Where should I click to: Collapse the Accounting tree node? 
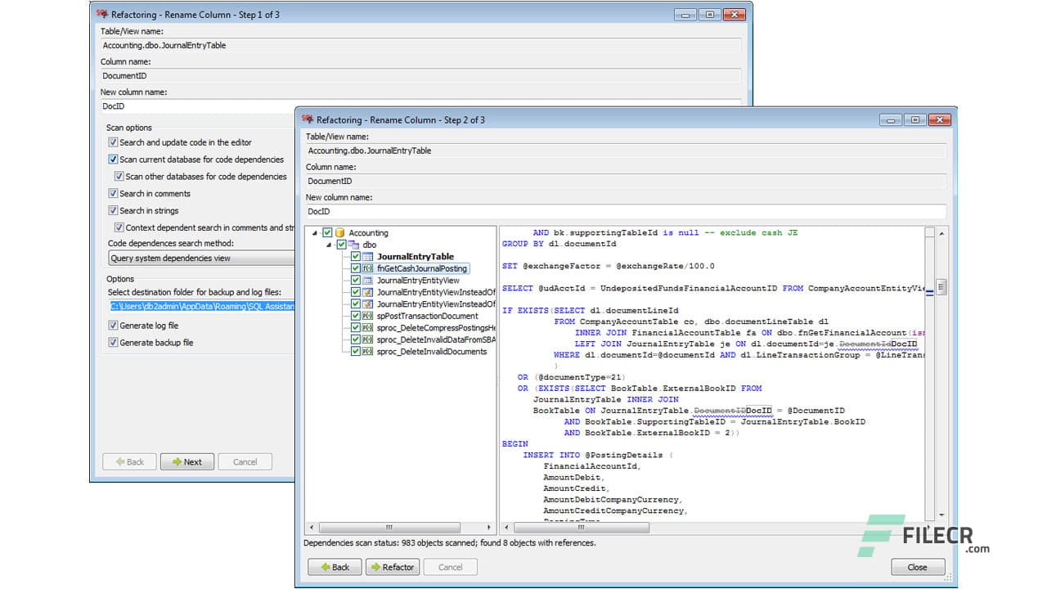click(314, 232)
